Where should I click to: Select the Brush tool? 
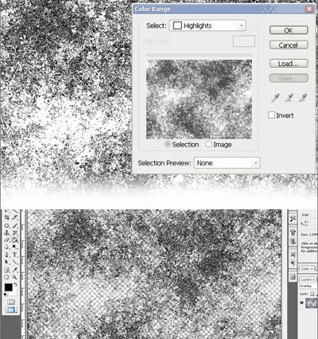click(14, 226)
